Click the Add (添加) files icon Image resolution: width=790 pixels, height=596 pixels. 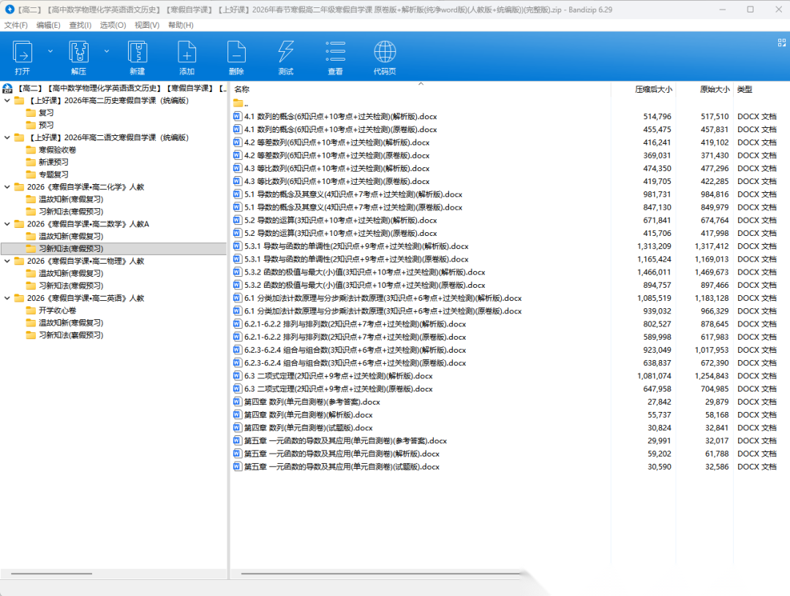click(x=187, y=53)
